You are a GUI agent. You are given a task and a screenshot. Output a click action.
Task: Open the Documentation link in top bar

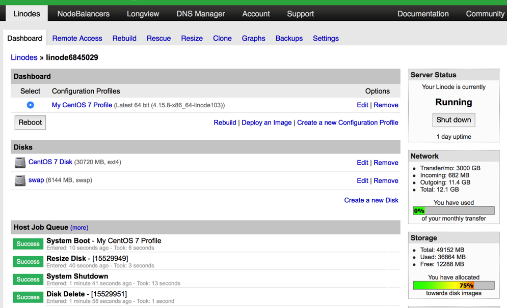tap(423, 14)
